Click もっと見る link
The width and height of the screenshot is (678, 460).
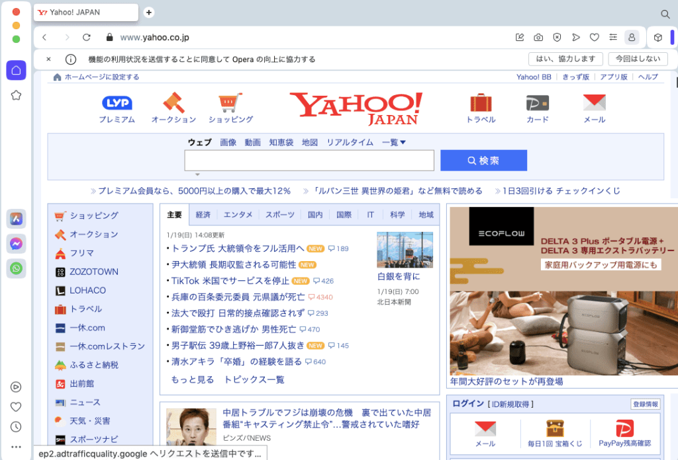pos(193,380)
